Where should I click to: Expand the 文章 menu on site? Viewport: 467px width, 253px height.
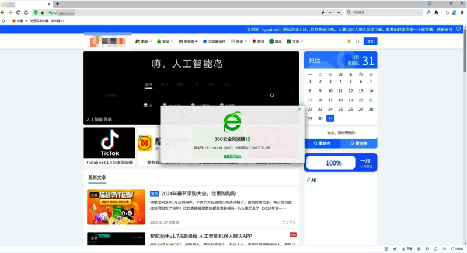pyautogui.click(x=295, y=41)
